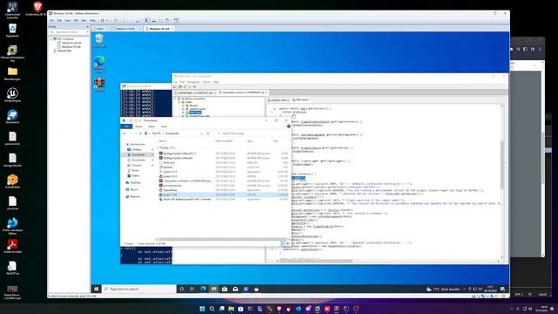Select Windows 10 x64 in VMware library
Viewport: 558px width, 314px height.
click(x=71, y=46)
